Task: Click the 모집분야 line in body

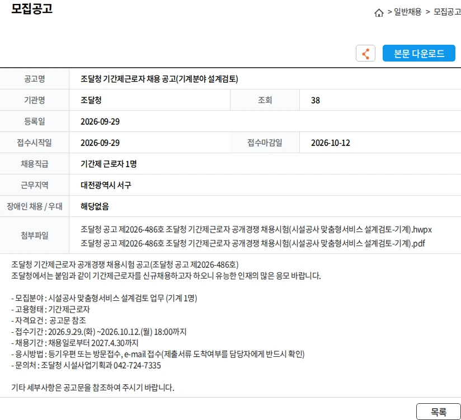Action: click(104, 298)
